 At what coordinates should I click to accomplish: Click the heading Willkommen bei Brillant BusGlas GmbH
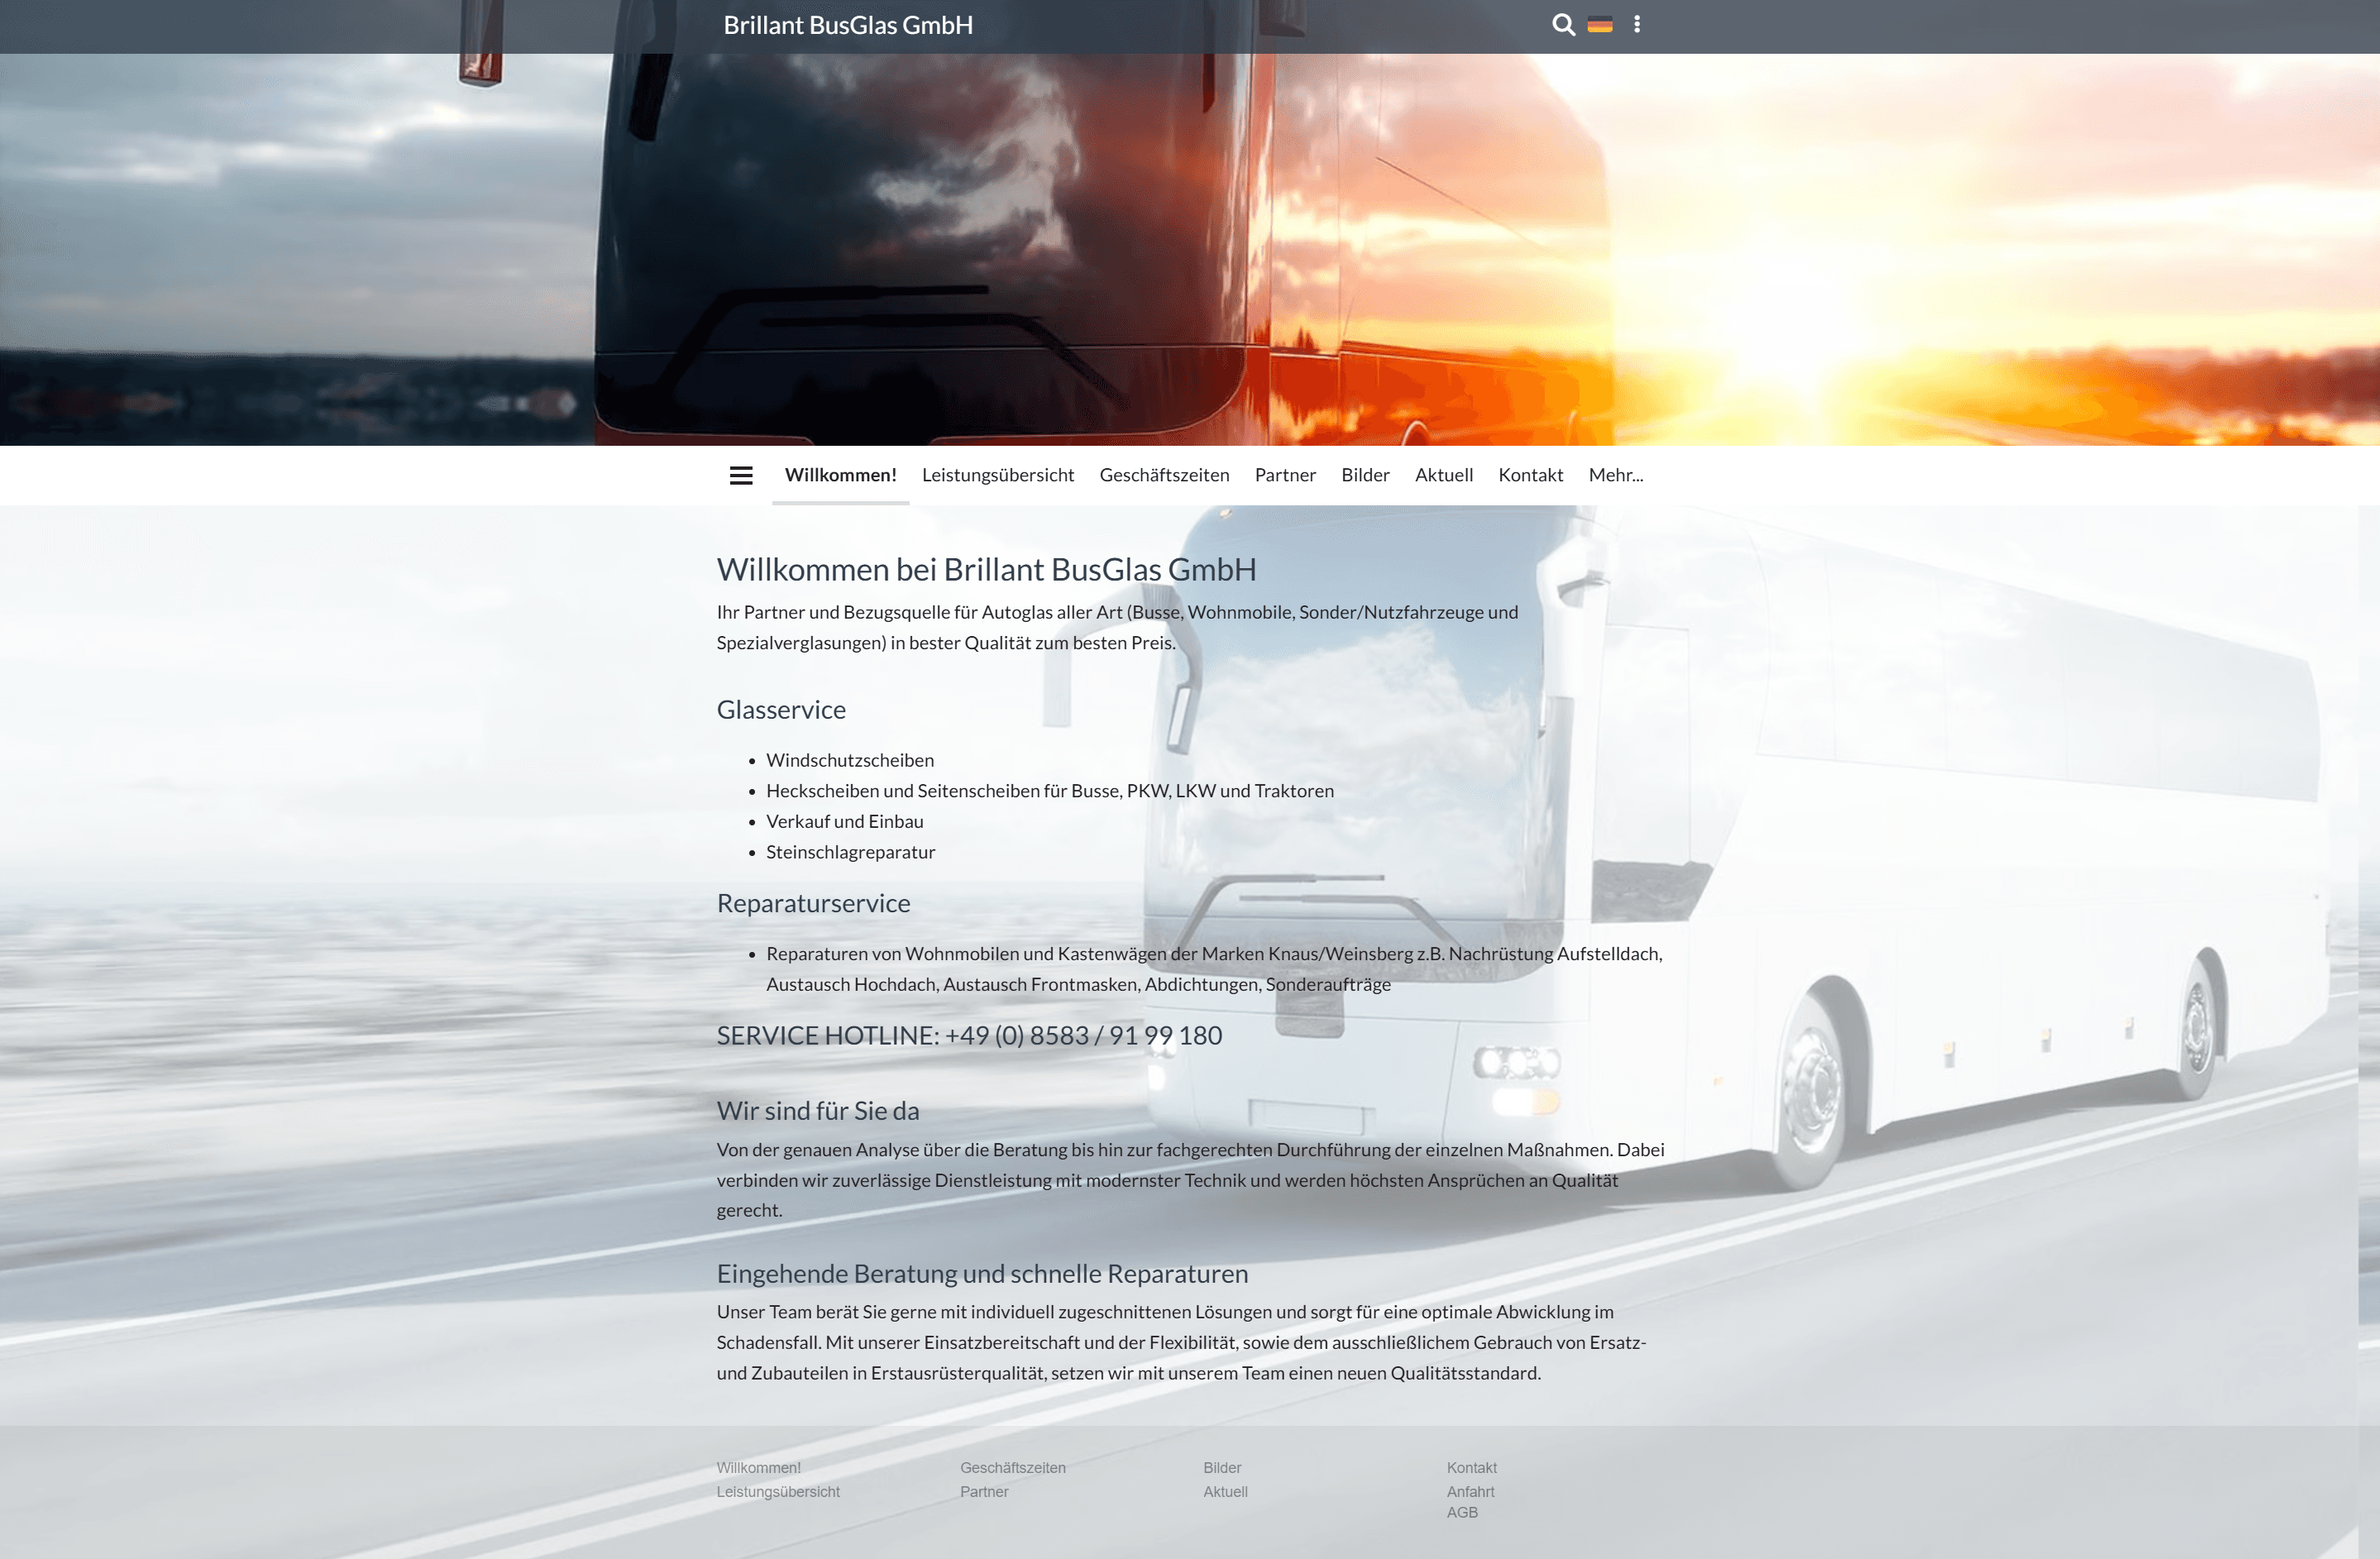click(986, 570)
